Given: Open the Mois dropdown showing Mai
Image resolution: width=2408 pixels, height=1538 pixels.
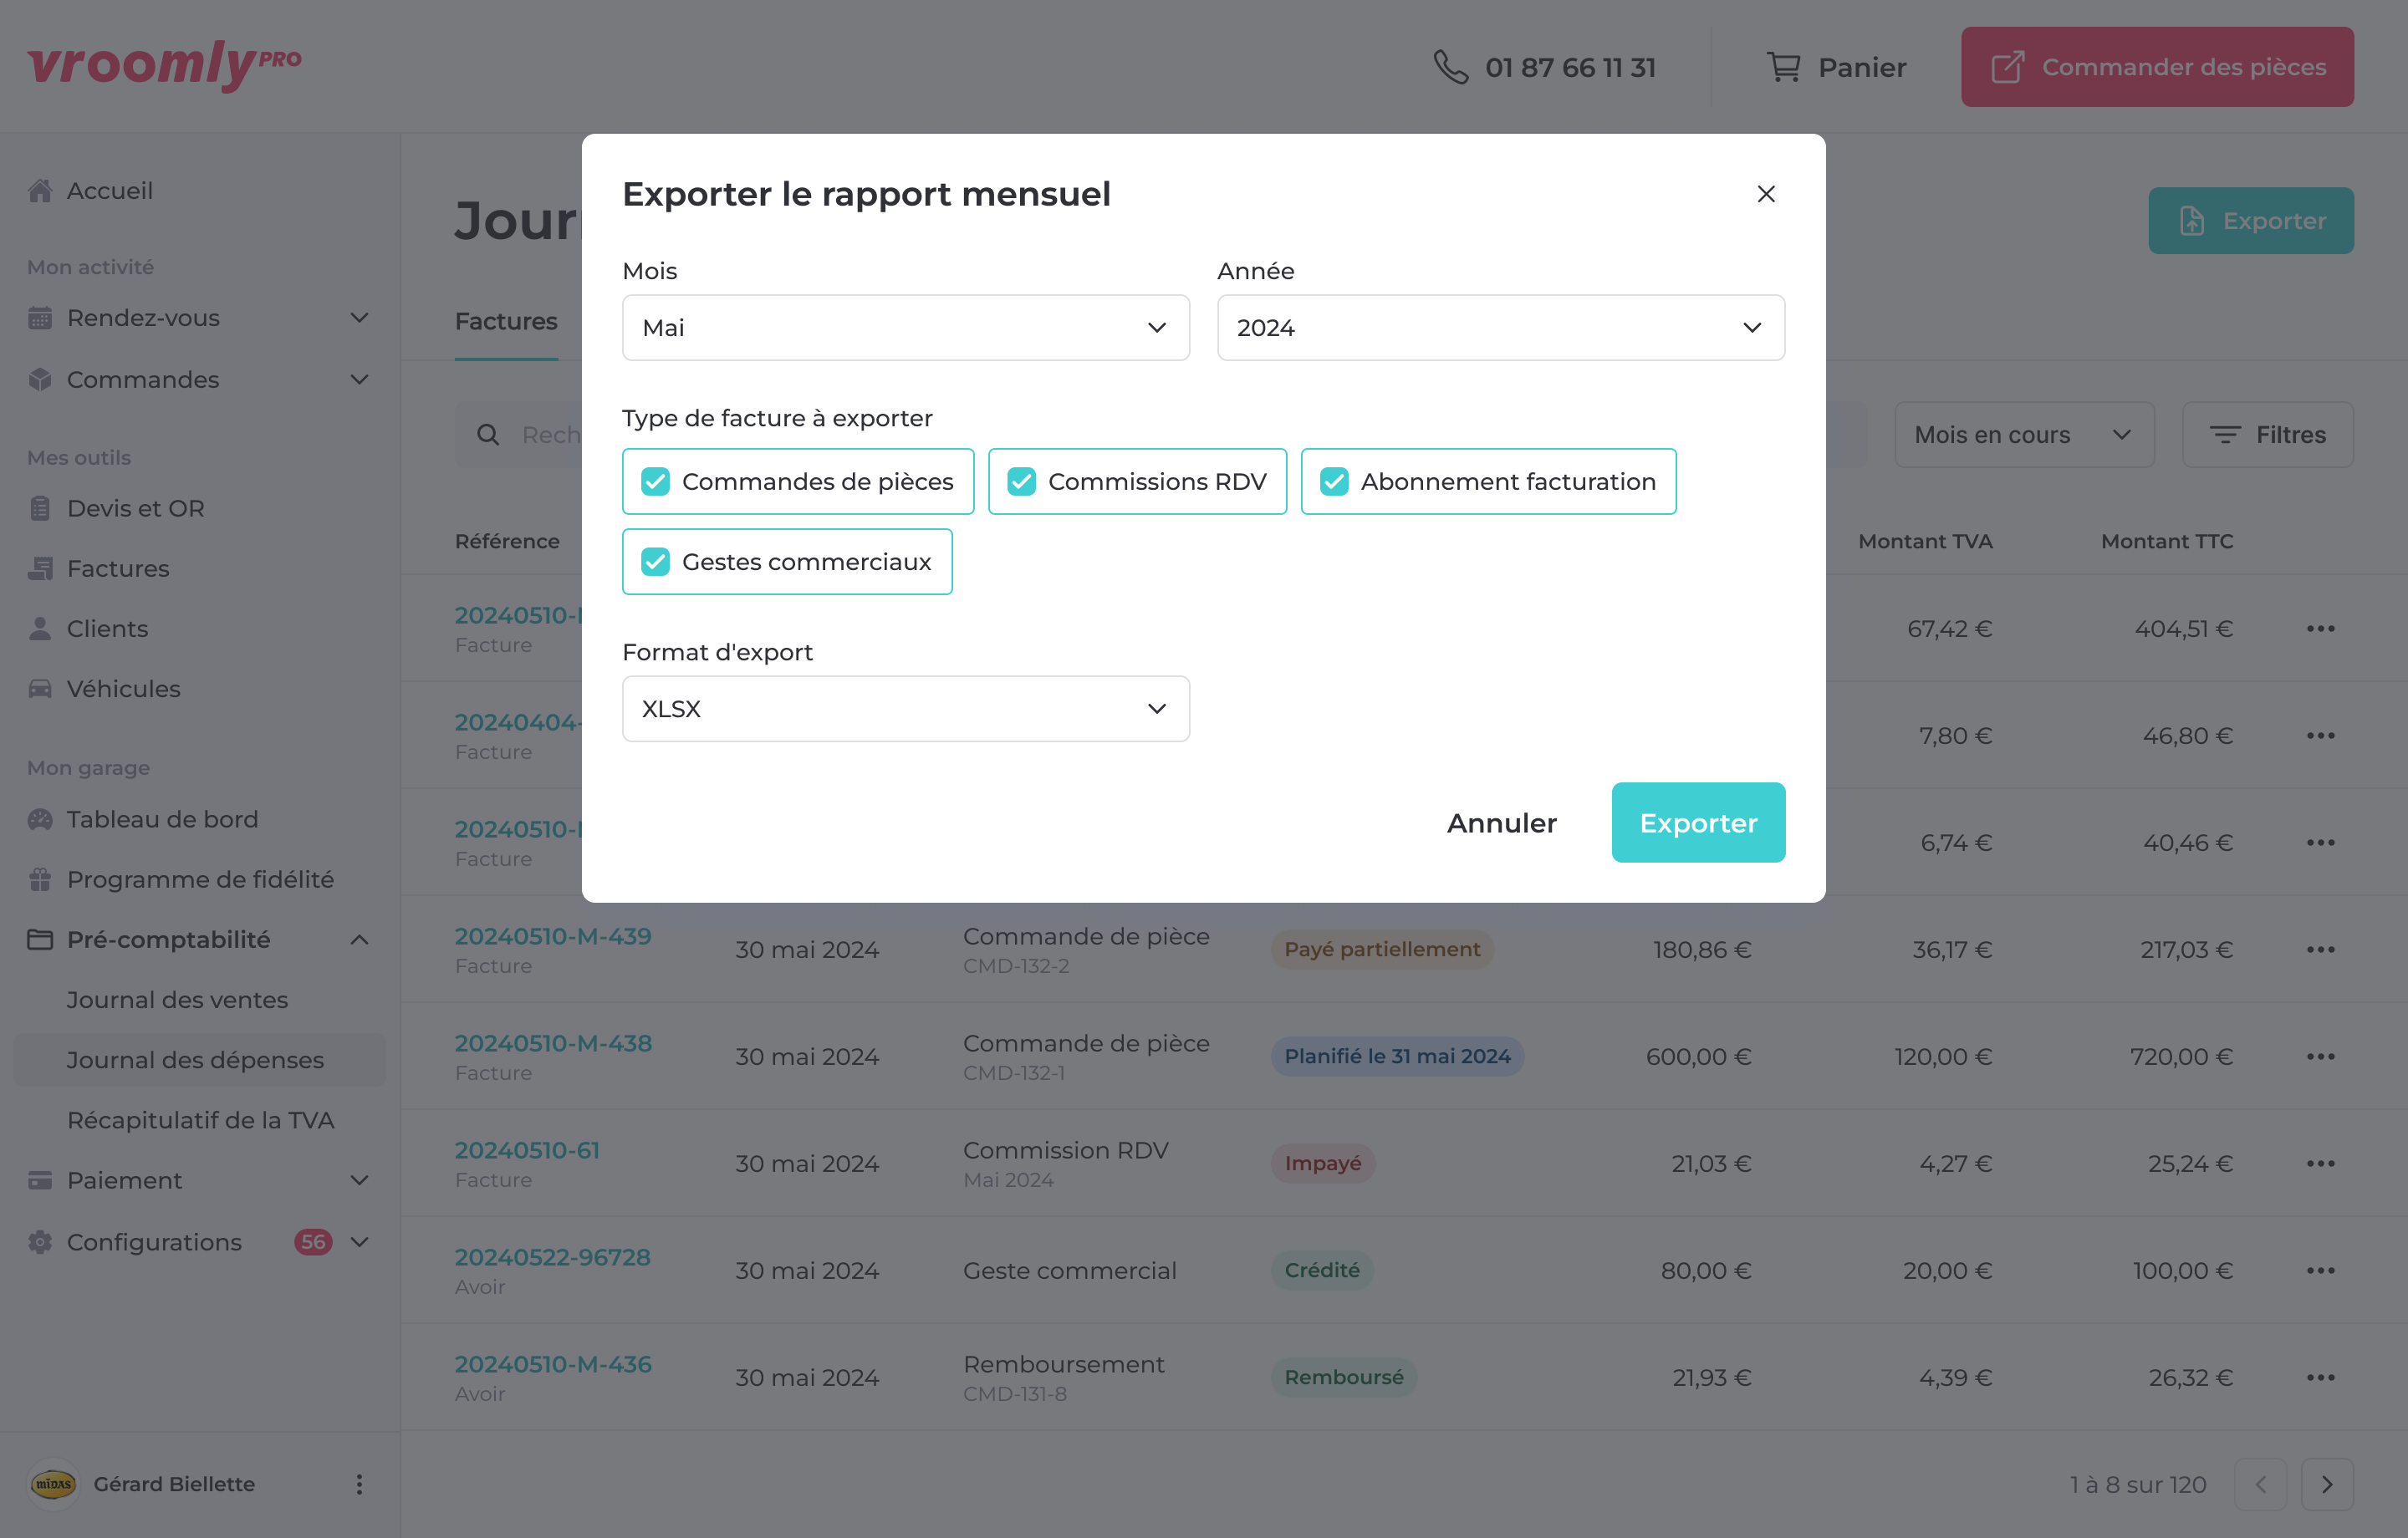Looking at the screenshot, I should tap(906, 328).
